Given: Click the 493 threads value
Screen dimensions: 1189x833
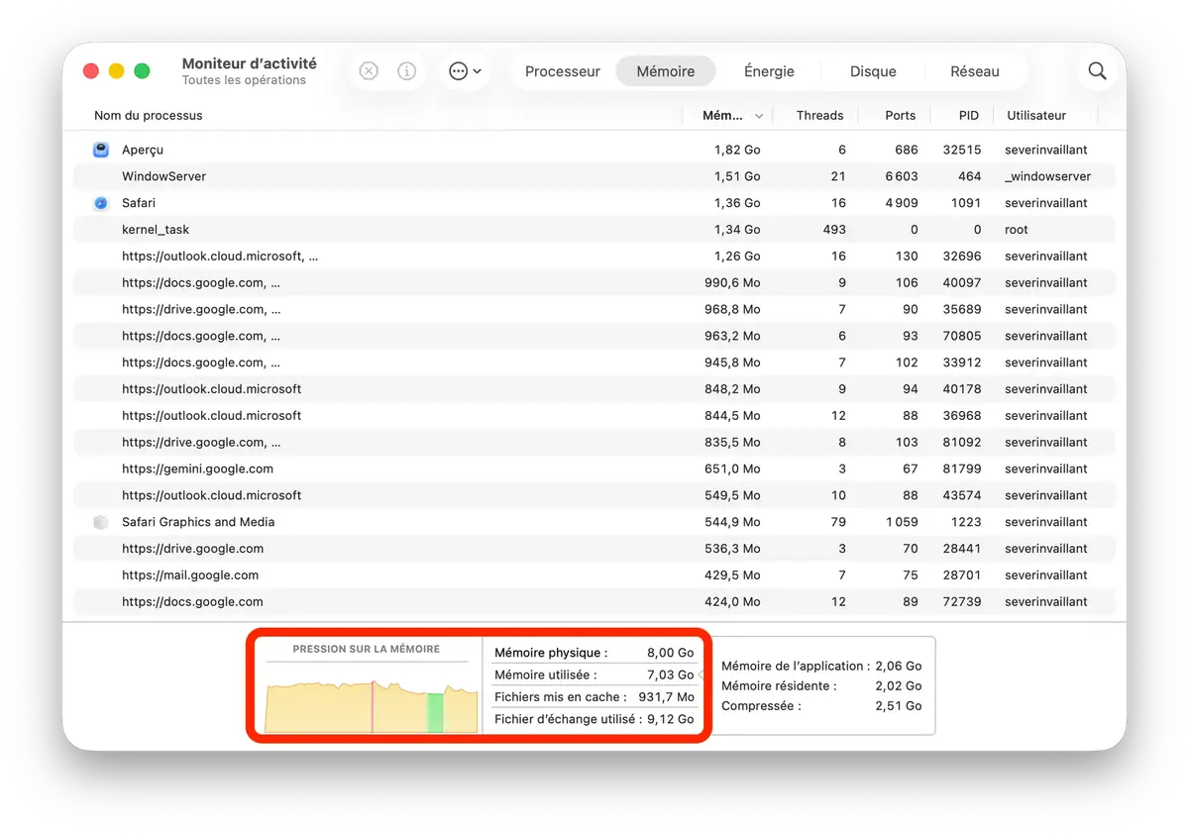Looking at the screenshot, I should click(834, 230).
